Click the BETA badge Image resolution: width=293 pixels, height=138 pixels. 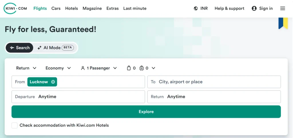click(x=68, y=48)
